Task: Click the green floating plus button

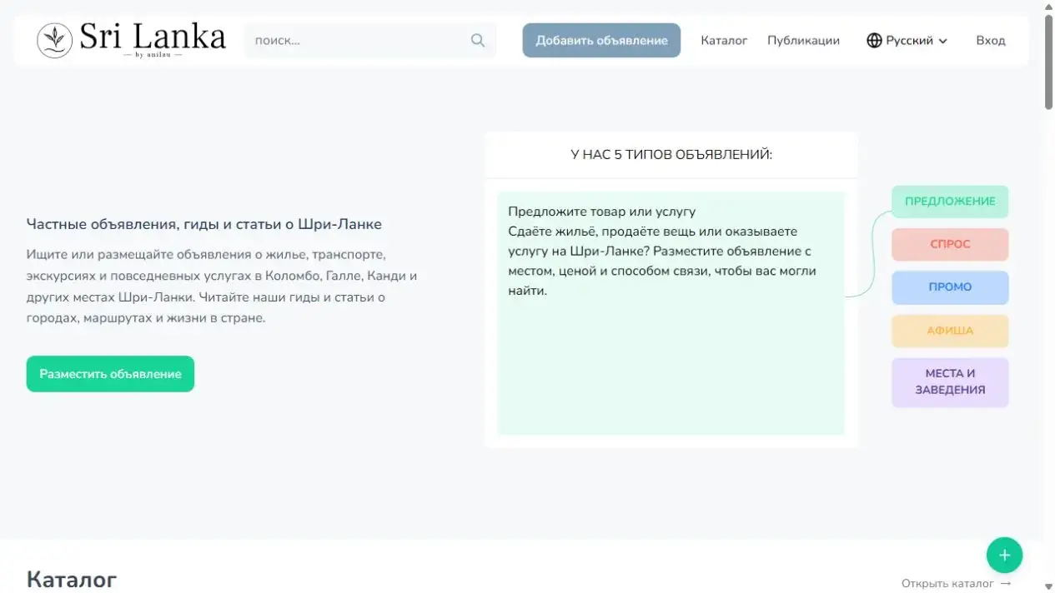Action: tap(1004, 555)
